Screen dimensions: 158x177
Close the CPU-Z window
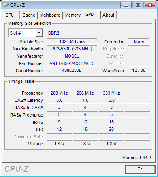[x=150, y=5]
